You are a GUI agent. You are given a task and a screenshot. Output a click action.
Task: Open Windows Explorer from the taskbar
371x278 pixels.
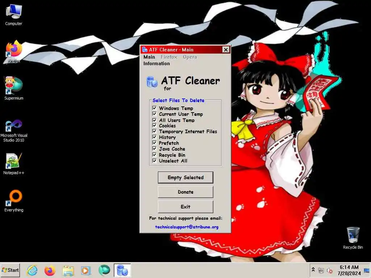tap(68, 270)
